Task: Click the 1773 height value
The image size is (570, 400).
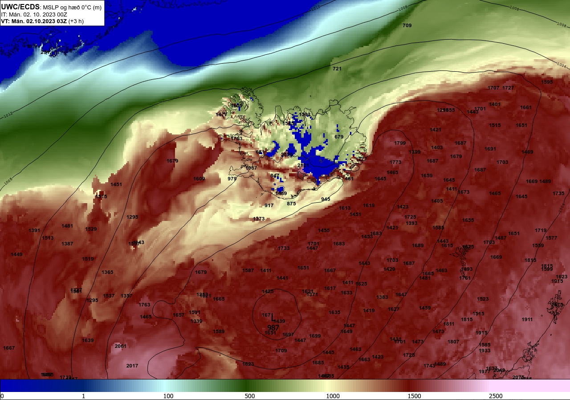Action: [x=395, y=162]
